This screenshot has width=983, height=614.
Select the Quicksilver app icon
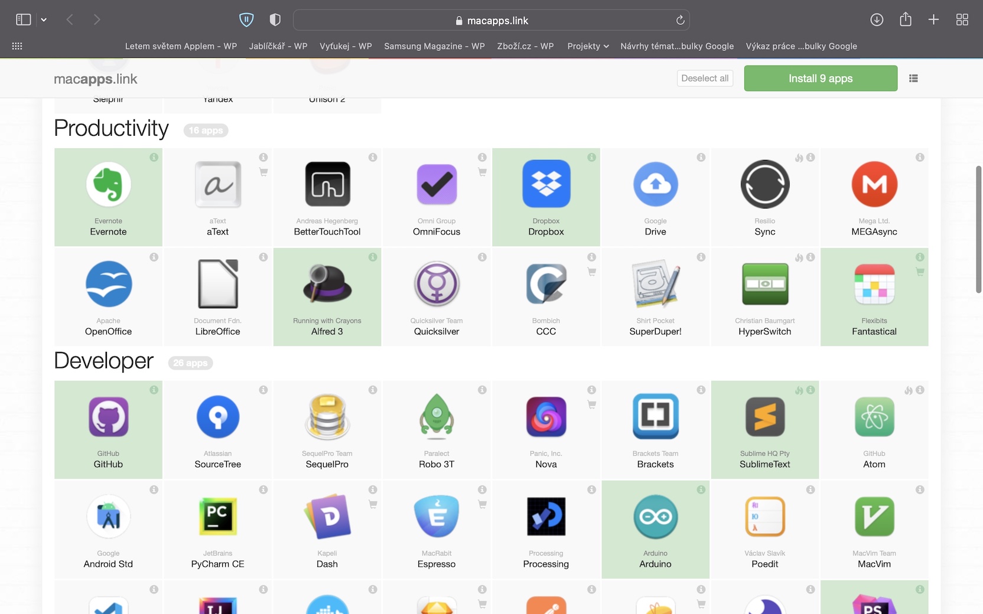(x=437, y=284)
